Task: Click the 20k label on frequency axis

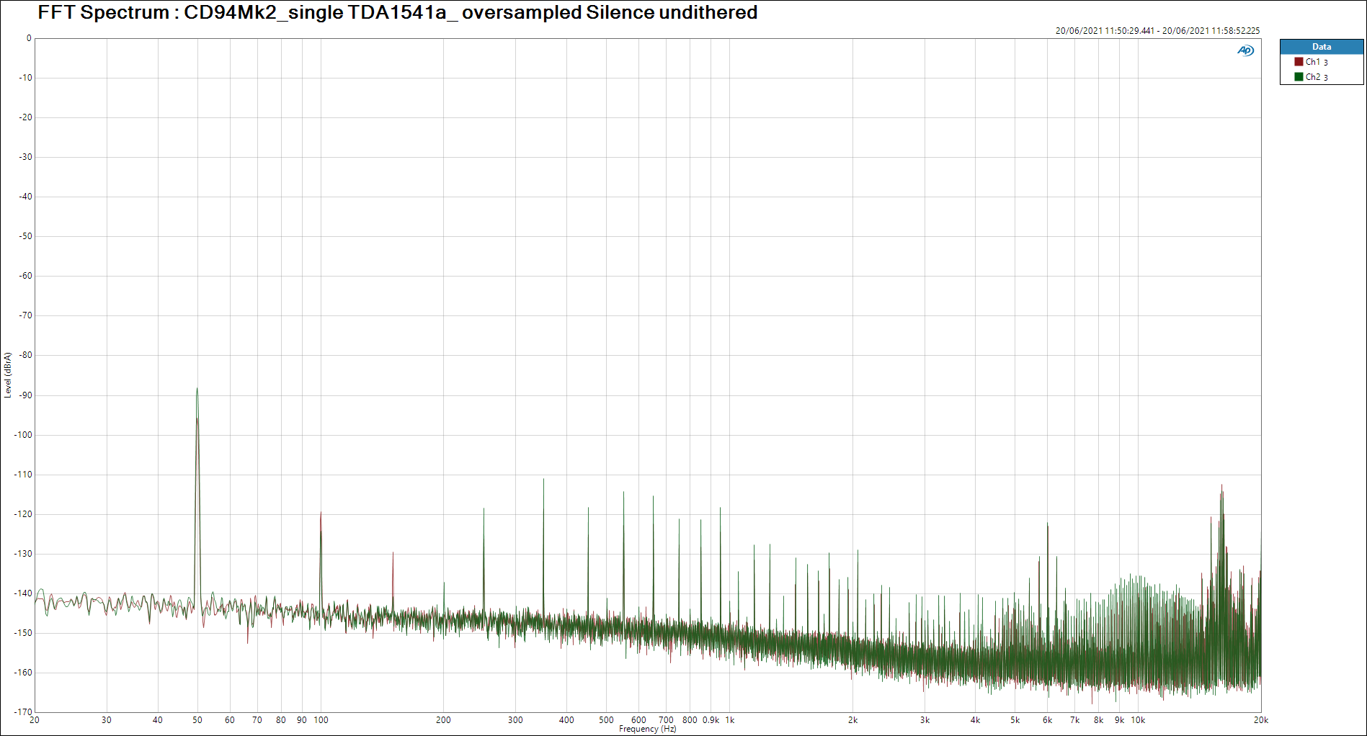Action: (x=1260, y=720)
